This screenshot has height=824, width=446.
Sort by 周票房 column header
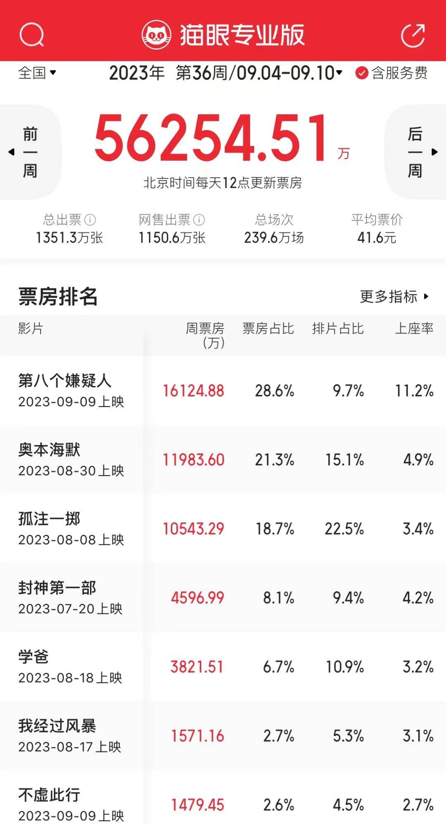tap(205, 335)
